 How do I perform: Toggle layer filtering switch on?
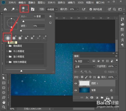click(x=117, y=61)
